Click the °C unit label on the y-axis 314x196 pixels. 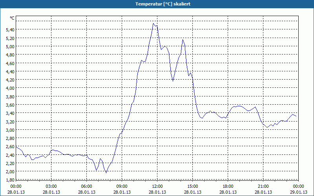[12, 18]
